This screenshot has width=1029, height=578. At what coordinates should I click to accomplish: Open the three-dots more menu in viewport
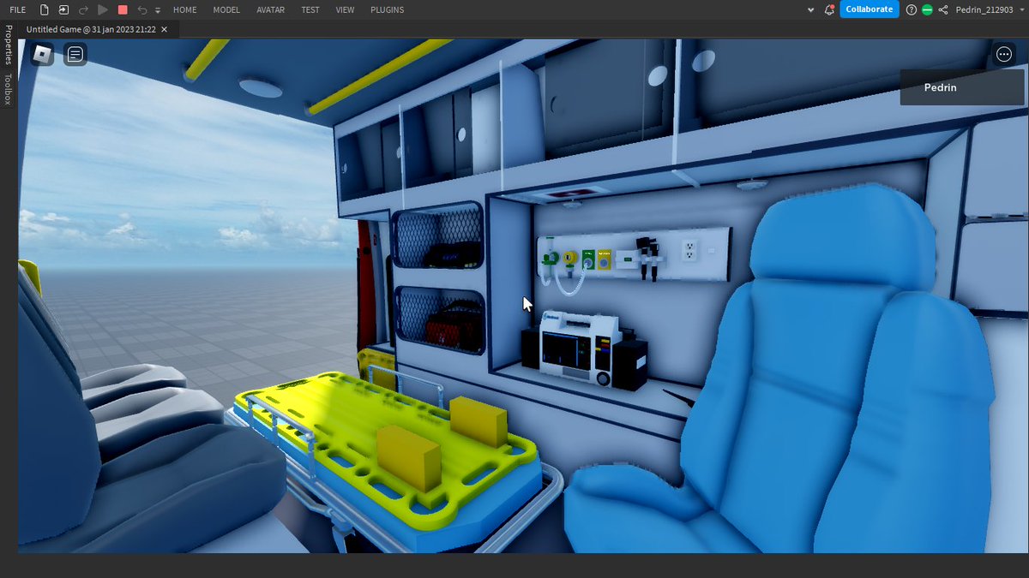[1004, 55]
